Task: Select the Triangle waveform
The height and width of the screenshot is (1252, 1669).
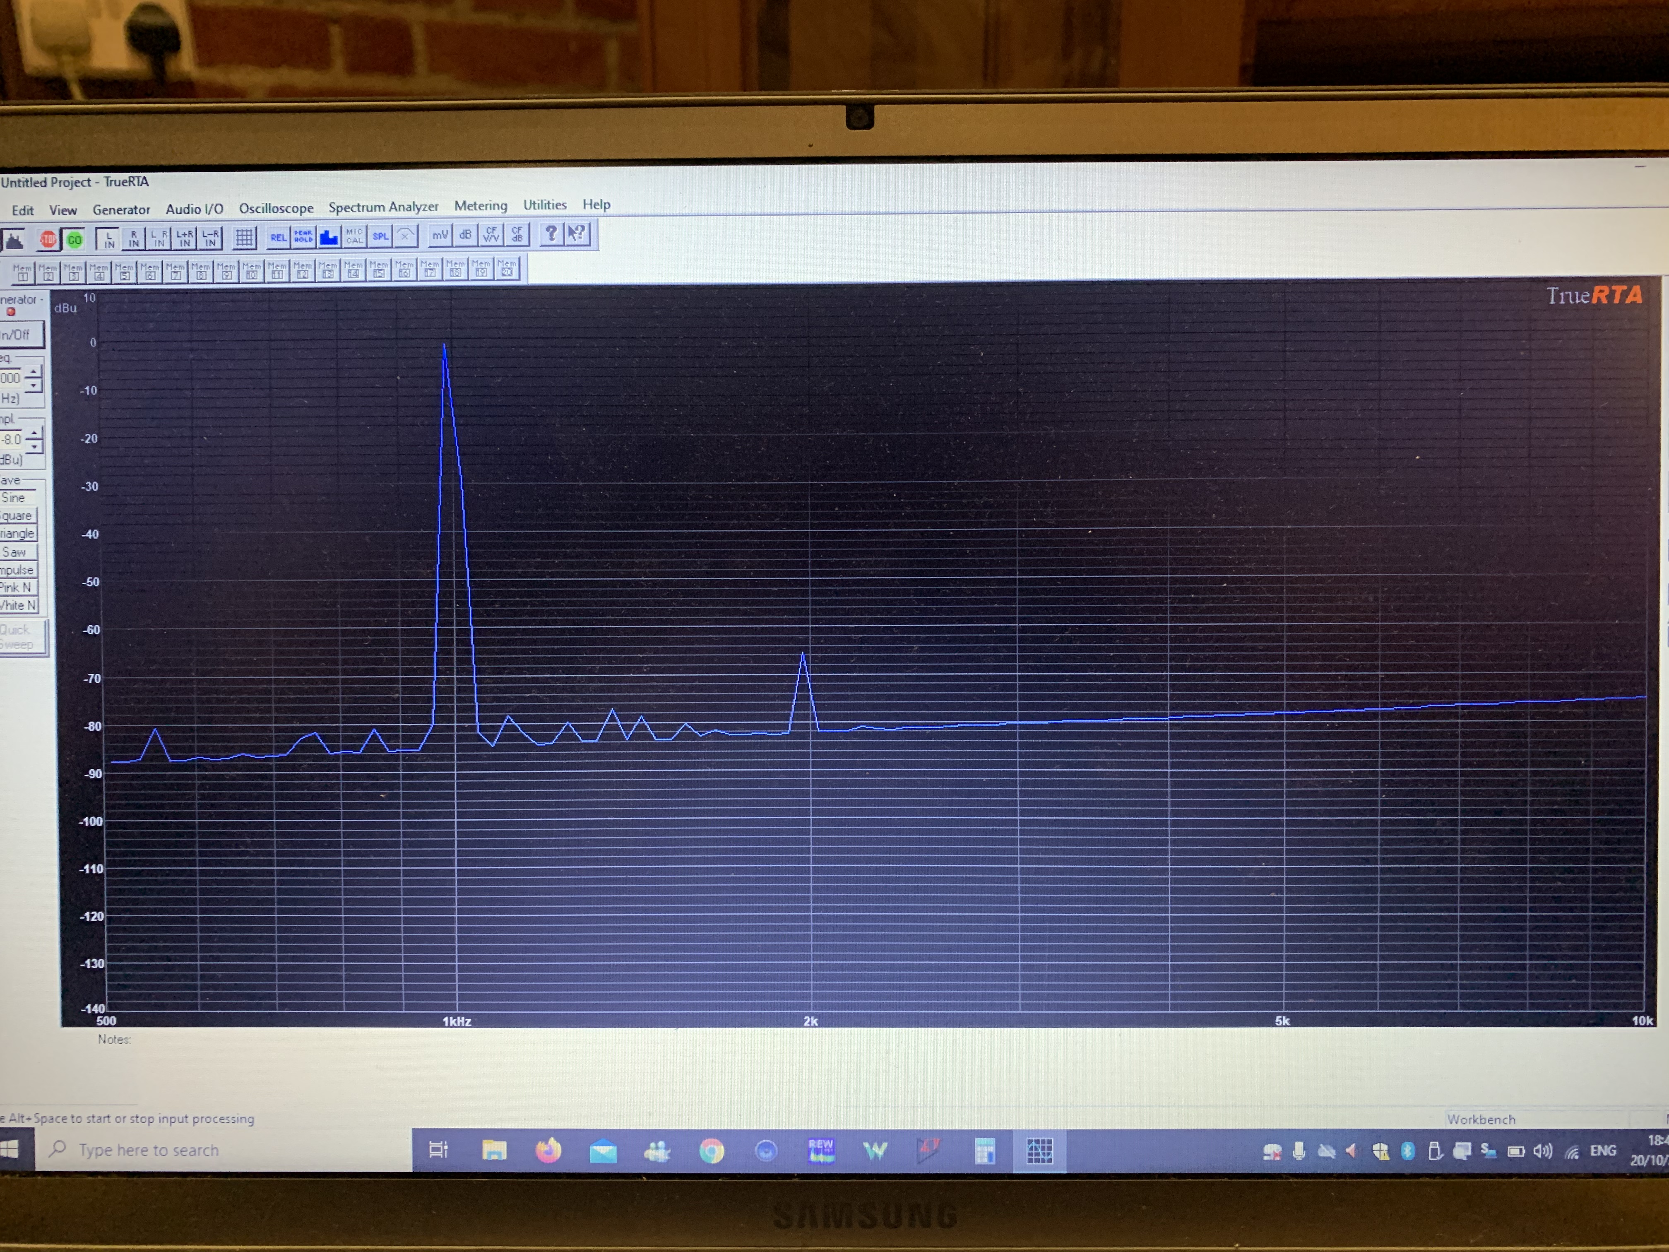Action: tap(18, 534)
